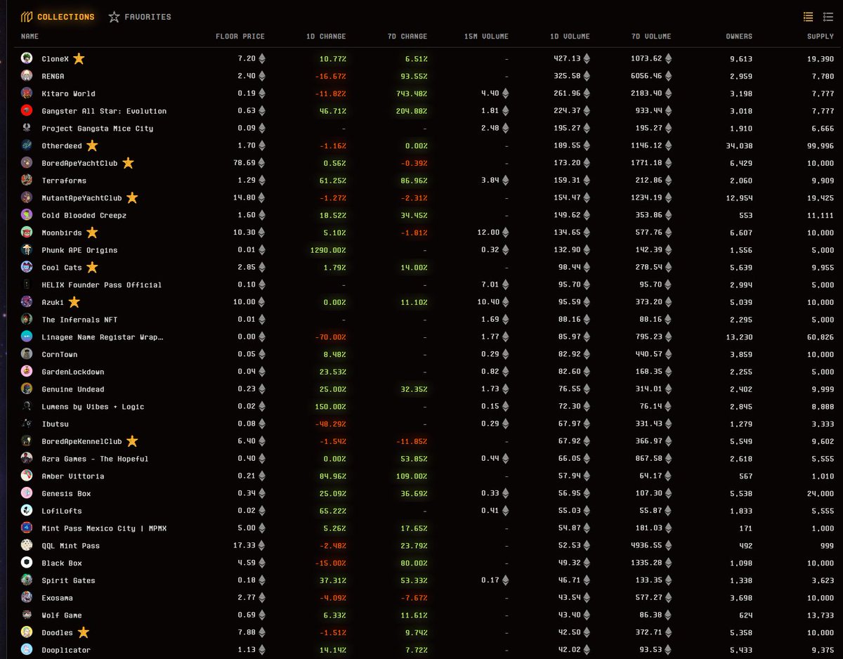This screenshot has height=659, width=843.
Task: Open the Collections tab
Action: pyautogui.click(x=58, y=17)
